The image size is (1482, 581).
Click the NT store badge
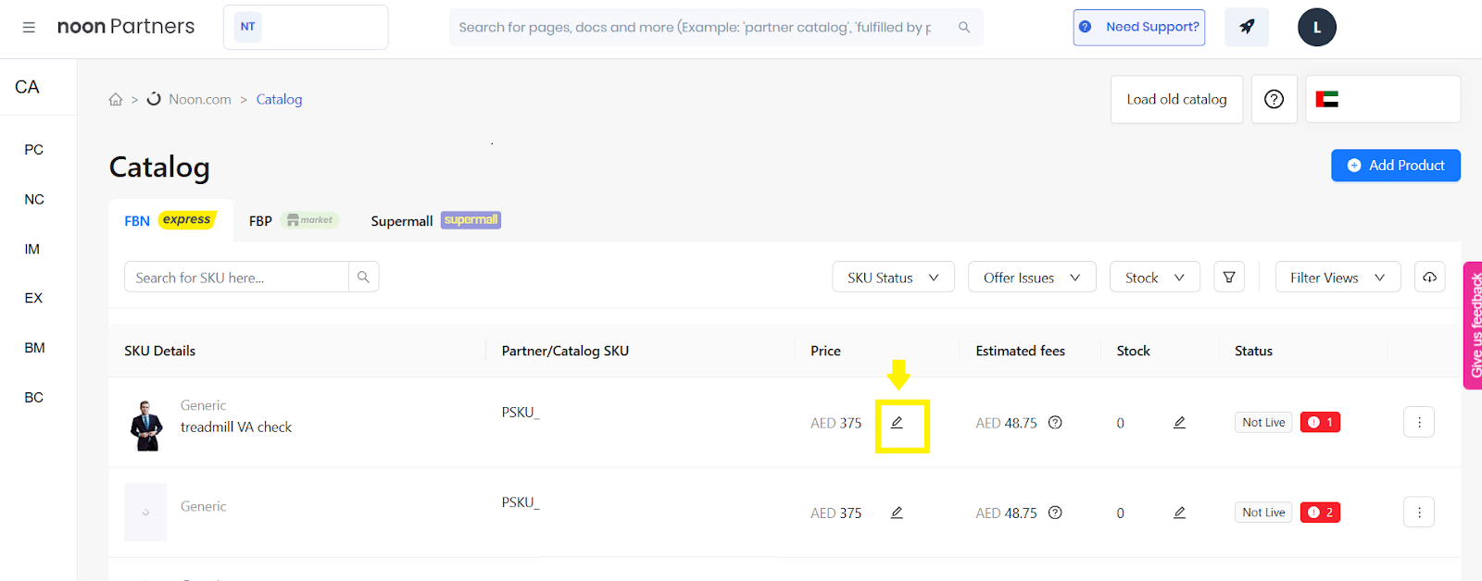click(x=247, y=27)
